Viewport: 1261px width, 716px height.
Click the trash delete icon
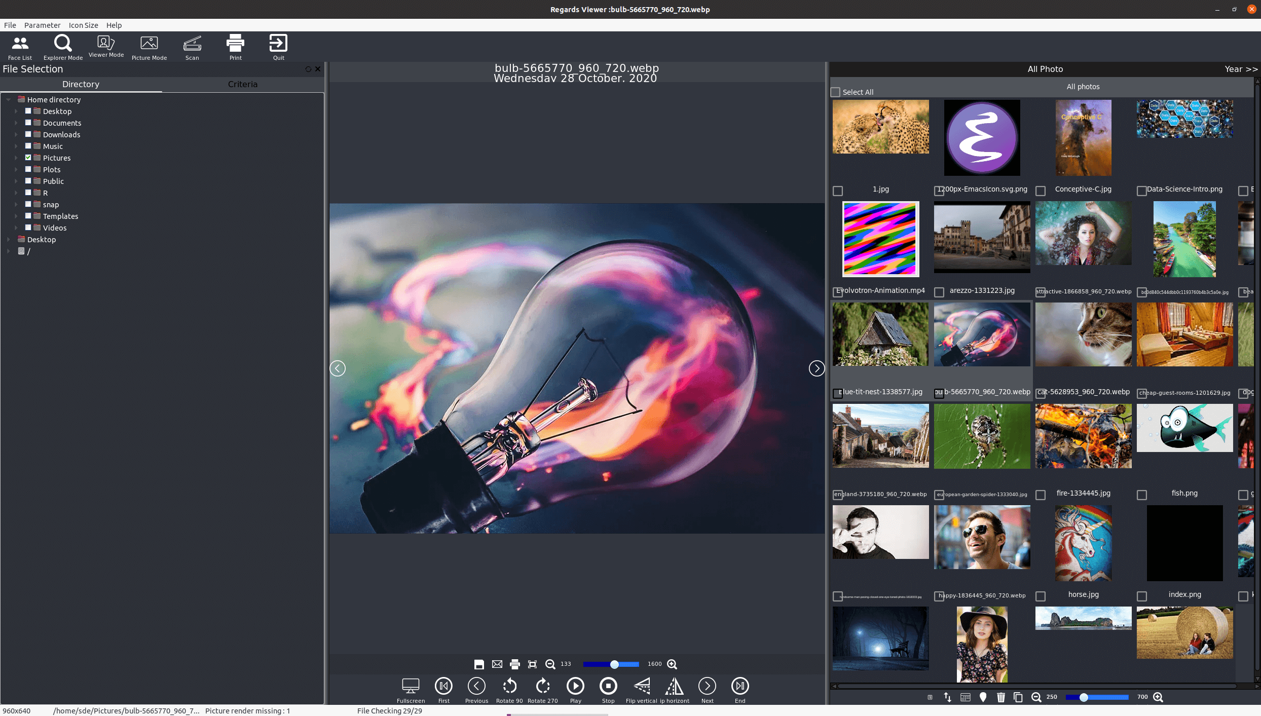[x=1000, y=697]
